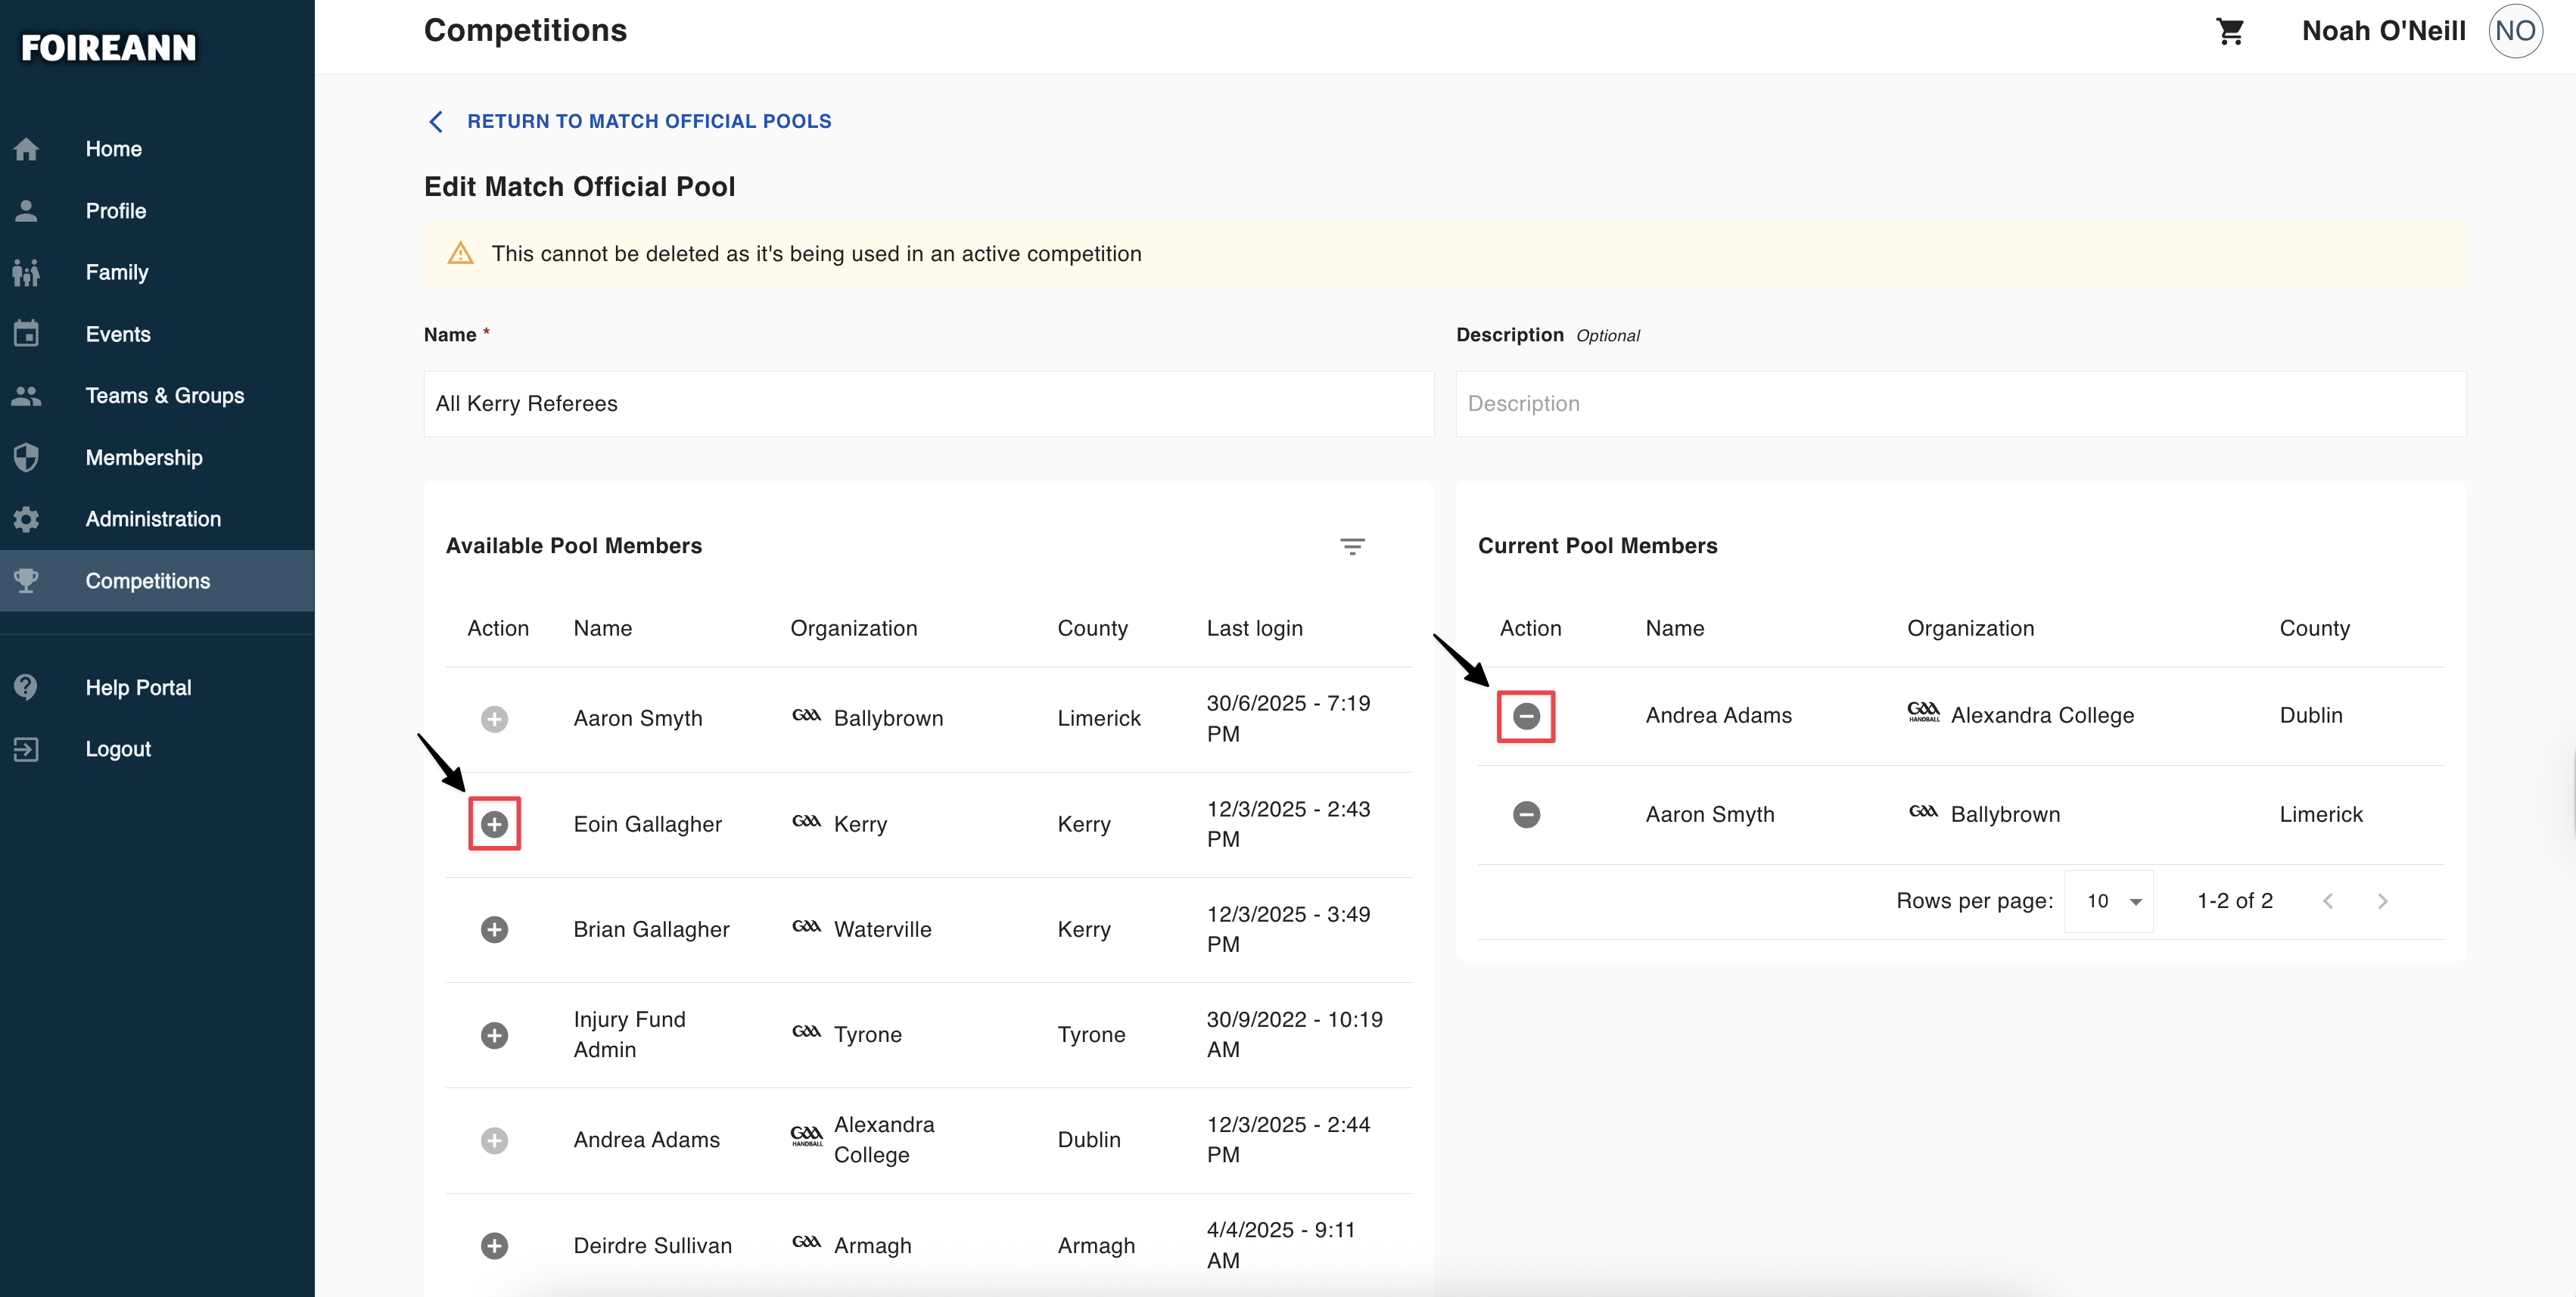Add Injury Fund Admin to pool
The height and width of the screenshot is (1297, 2576).
coord(494,1035)
